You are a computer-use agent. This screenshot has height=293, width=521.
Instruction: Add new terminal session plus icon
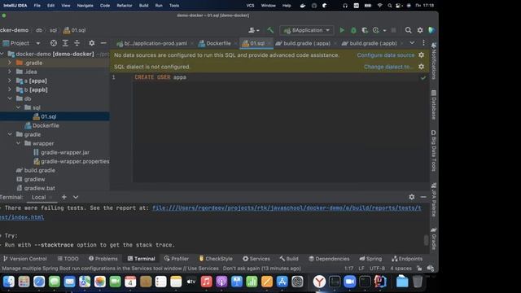(64, 197)
